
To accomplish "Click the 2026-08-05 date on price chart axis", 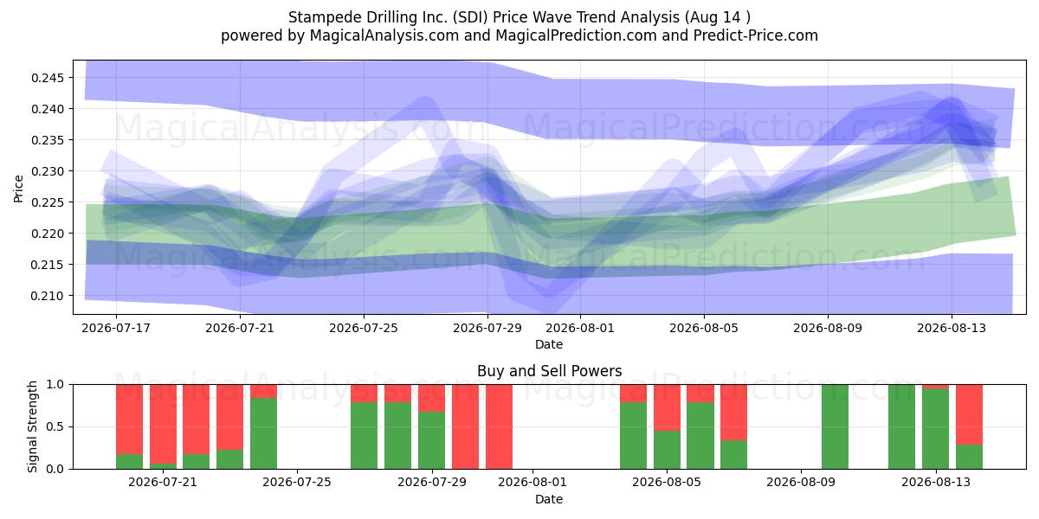I will click(x=704, y=329).
